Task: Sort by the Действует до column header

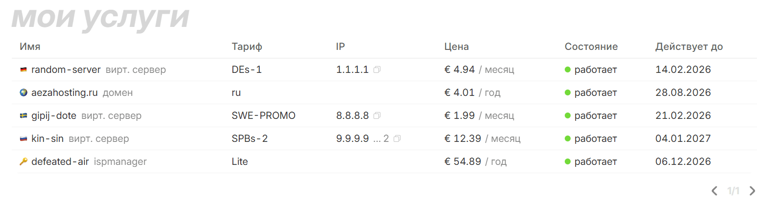Action: point(689,46)
